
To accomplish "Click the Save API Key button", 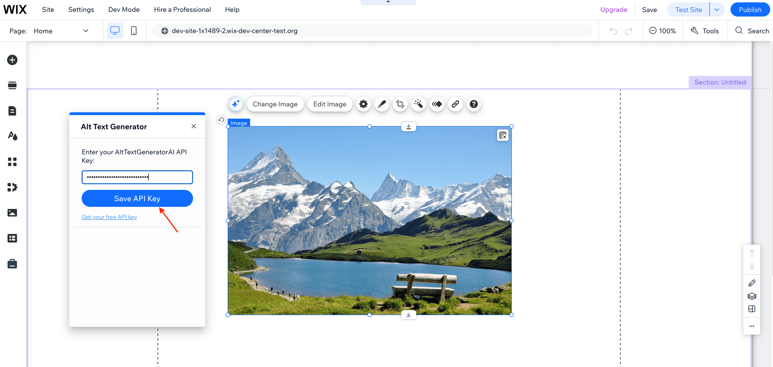I will tap(137, 198).
